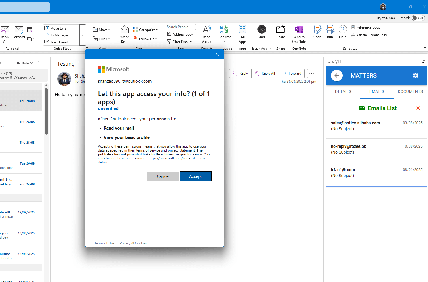This screenshot has height=282, width=428.
Task: Reverse sort order with the up arrow
Action: (39, 63)
